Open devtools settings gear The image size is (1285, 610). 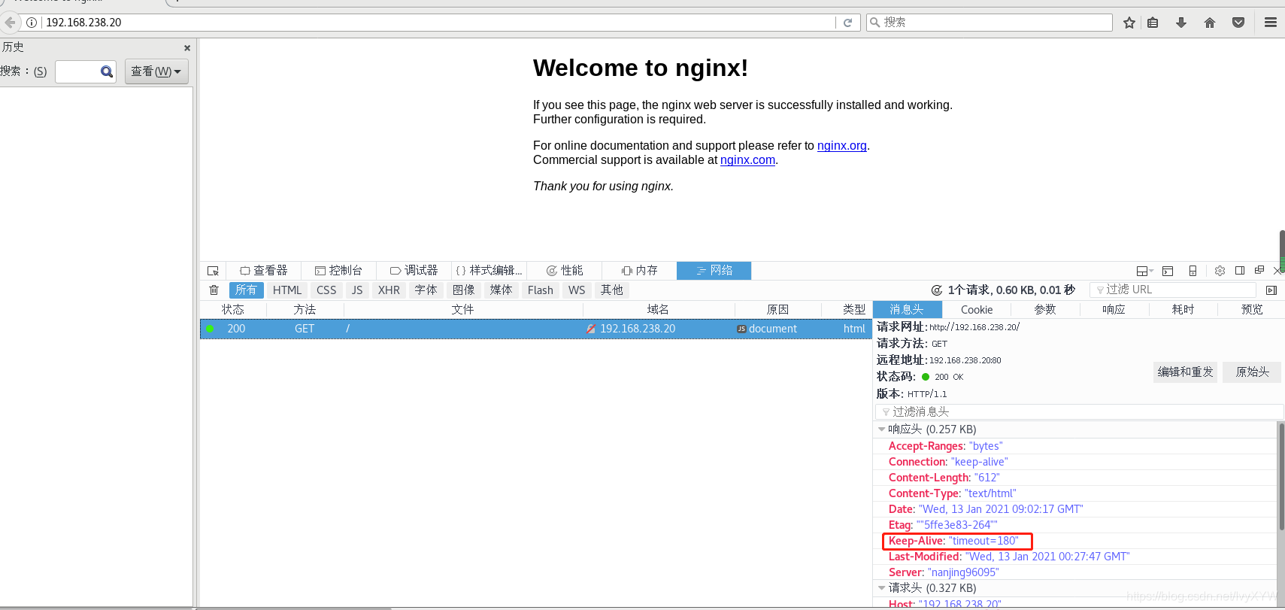(x=1220, y=271)
